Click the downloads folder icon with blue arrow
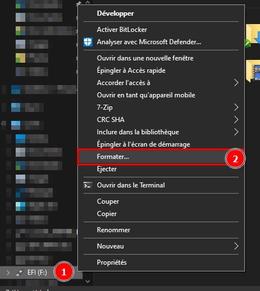 (253, 35)
